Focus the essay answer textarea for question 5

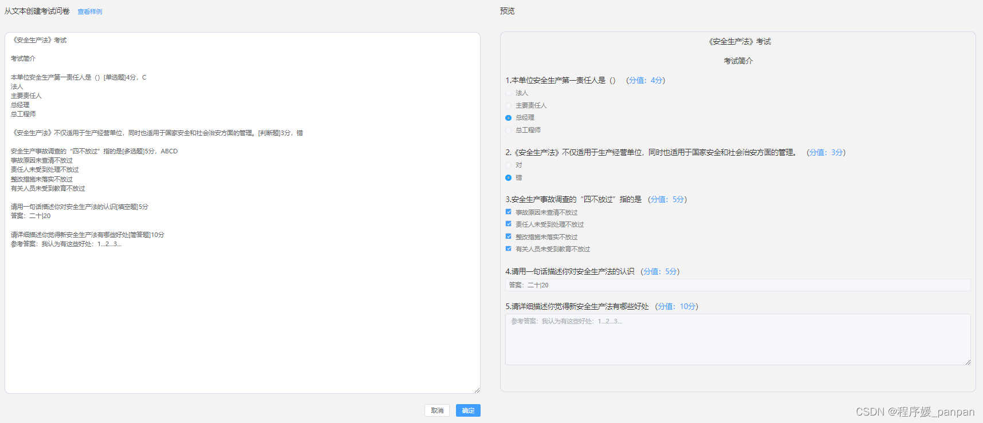[x=738, y=339]
